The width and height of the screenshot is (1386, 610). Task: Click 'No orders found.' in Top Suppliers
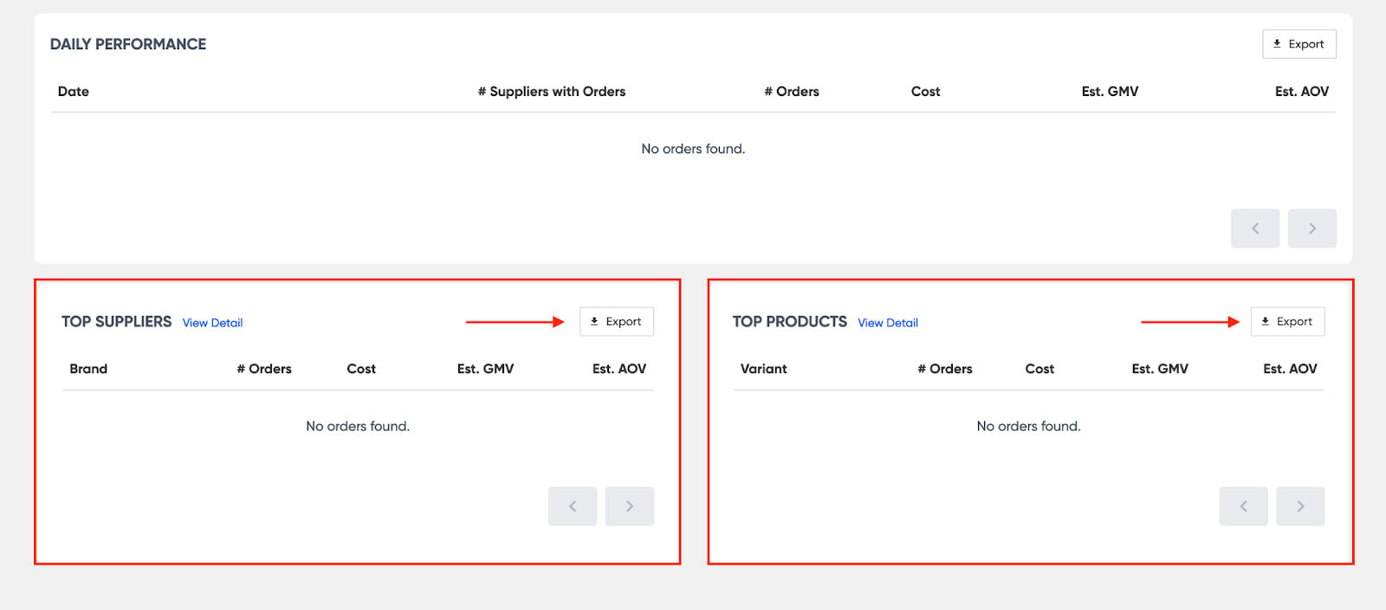(x=358, y=427)
